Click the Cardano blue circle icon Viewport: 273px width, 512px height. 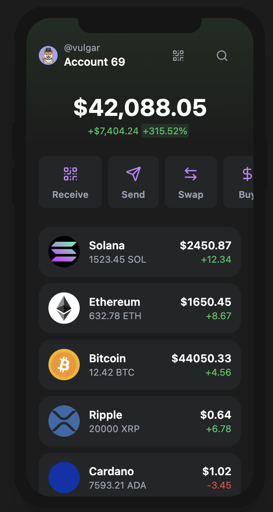click(x=64, y=477)
